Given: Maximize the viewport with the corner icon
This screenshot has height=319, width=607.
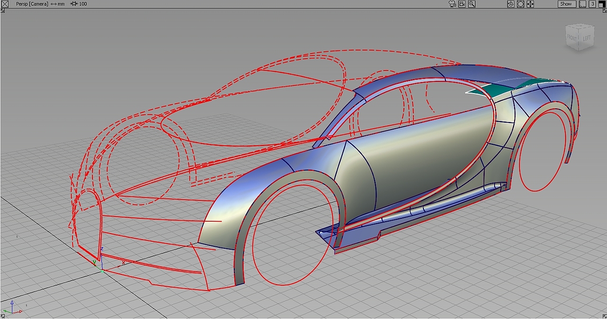Looking at the screenshot, I should pos(602,4).
